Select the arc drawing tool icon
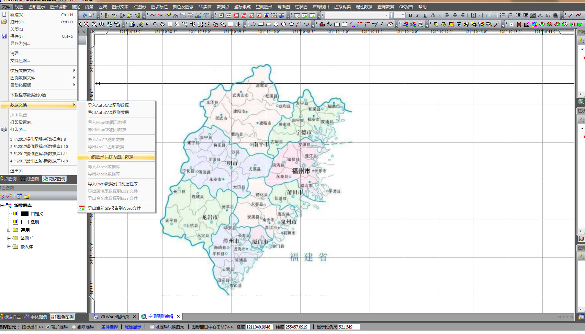585x334 pixels. tap(299, 24)
